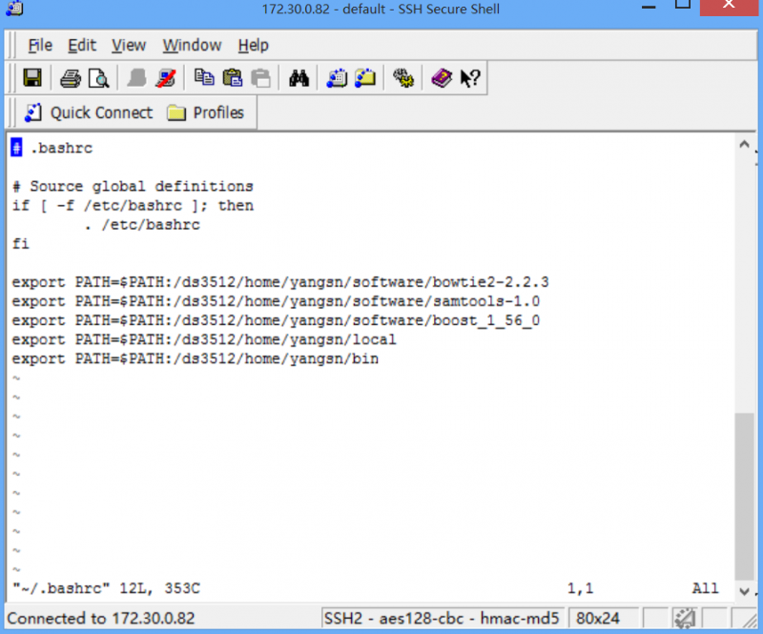763x634 pixels.
Task: Click the yangsn/bin export line
Action: (196, 359)
